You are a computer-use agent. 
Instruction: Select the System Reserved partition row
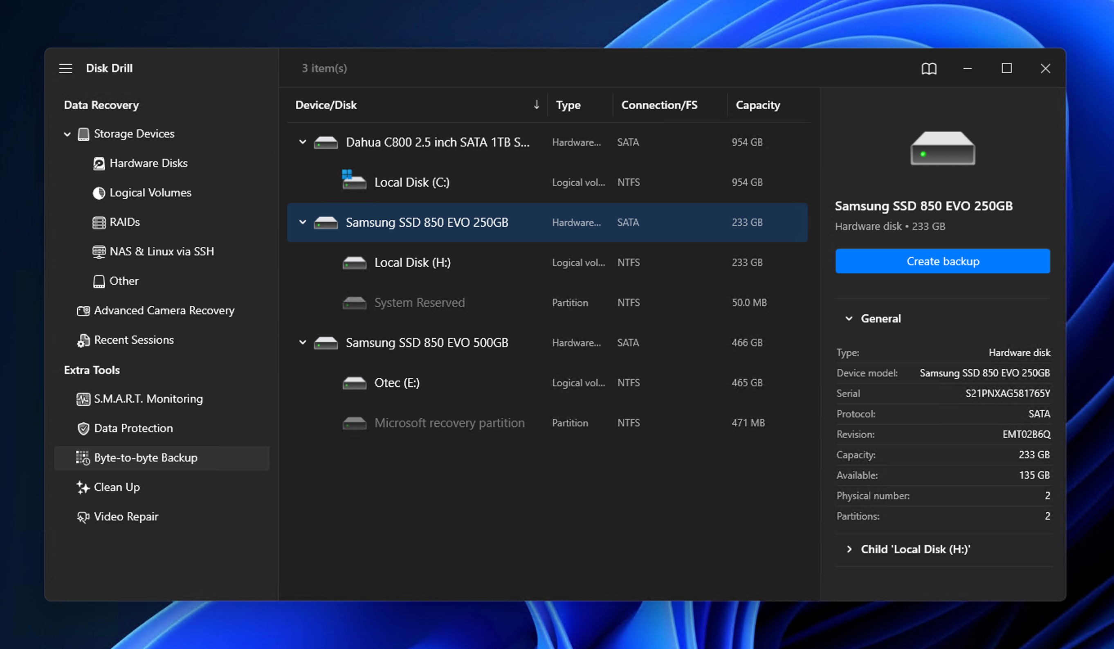pos(547,303)
